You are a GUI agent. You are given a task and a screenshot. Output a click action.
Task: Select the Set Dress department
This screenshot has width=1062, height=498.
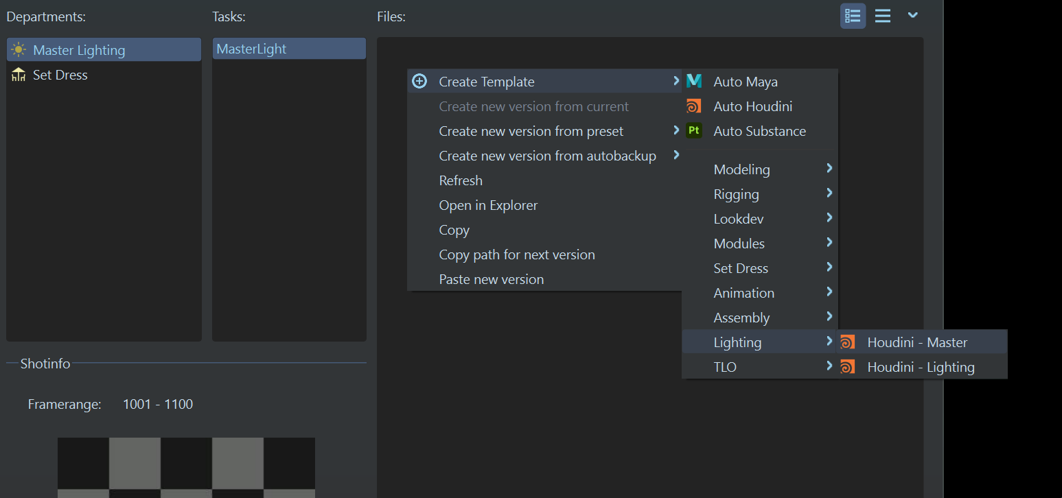coord(60,75)
